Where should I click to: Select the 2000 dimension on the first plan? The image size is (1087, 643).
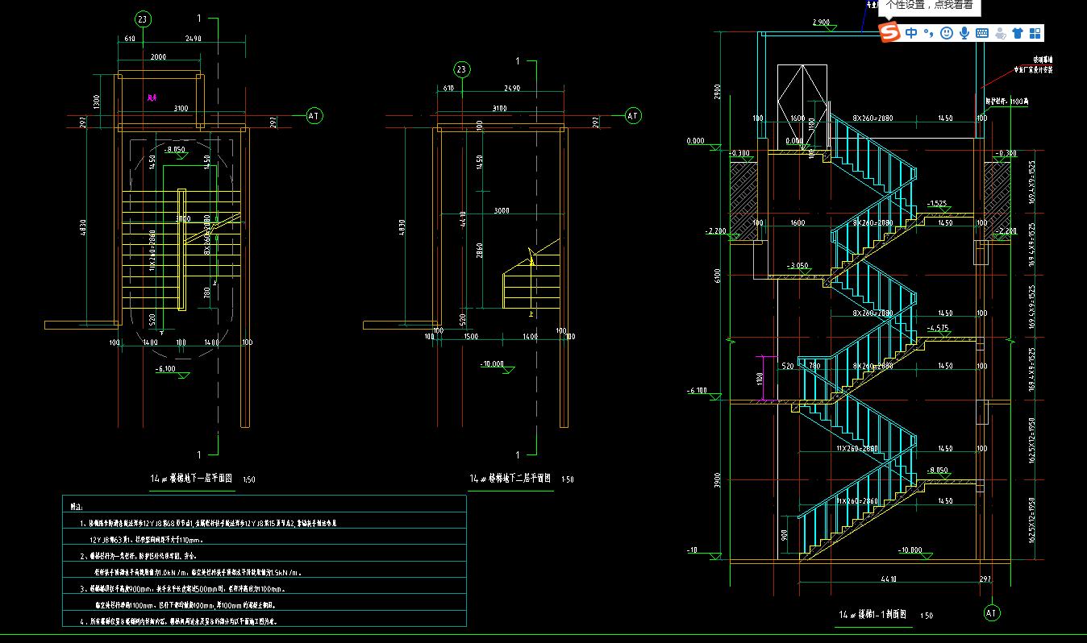(x=158, y=58)
